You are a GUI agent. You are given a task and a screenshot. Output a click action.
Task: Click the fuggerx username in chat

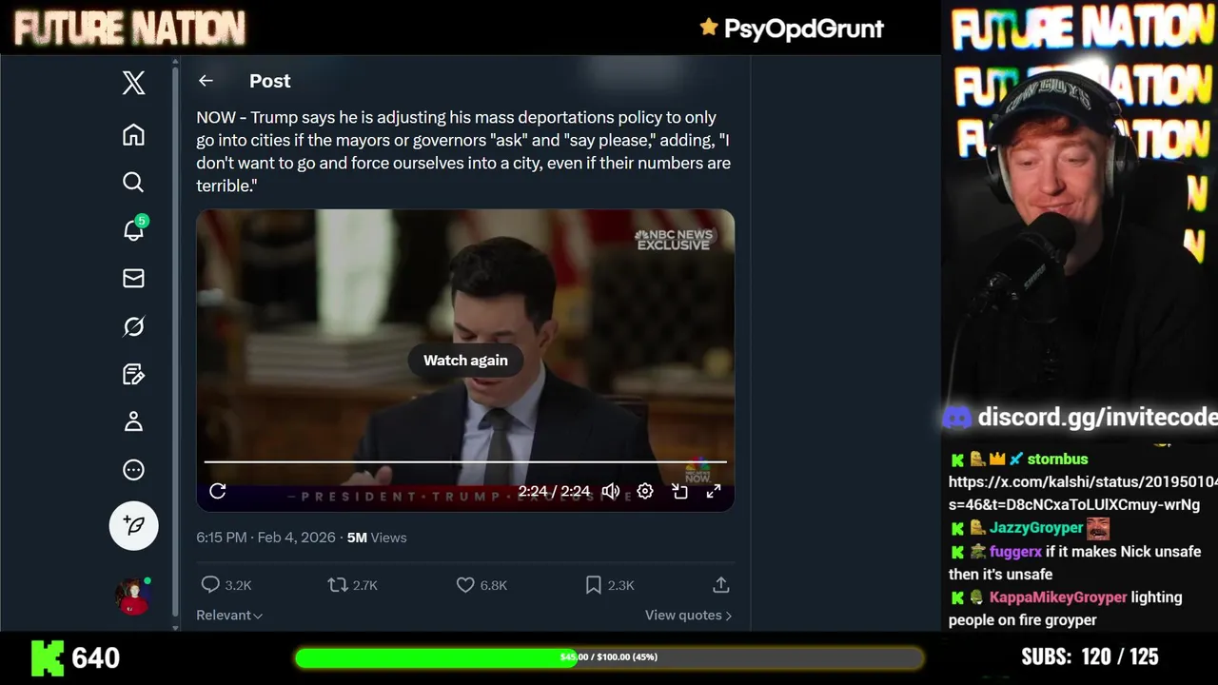pos(1015,552)
